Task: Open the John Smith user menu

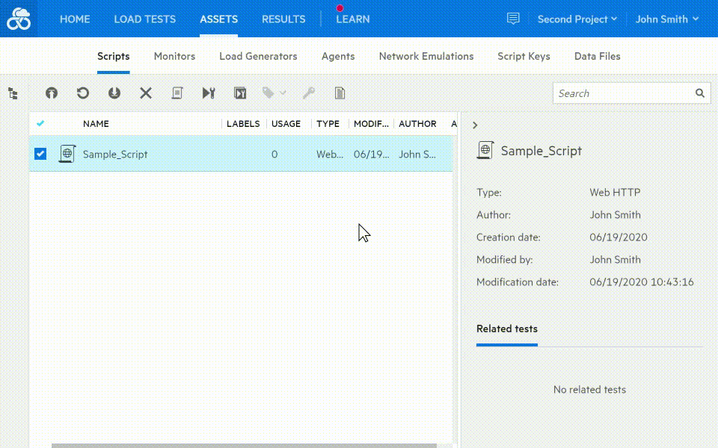Action: 666,19
